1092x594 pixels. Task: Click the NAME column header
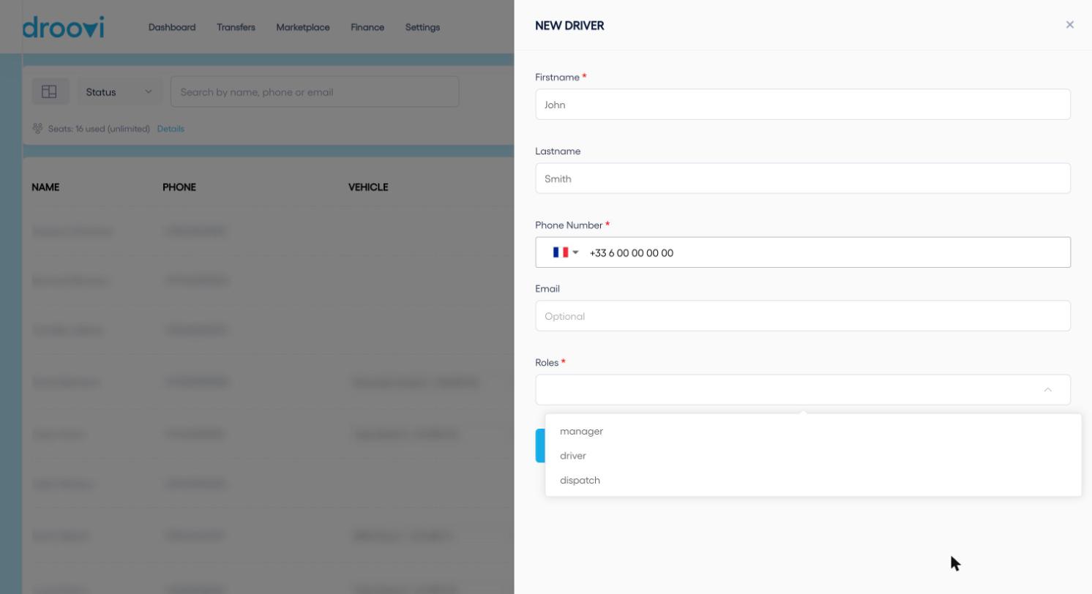[x=45, y=187]
